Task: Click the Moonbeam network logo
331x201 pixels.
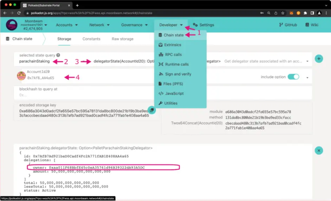Action: tap(12, 25)
